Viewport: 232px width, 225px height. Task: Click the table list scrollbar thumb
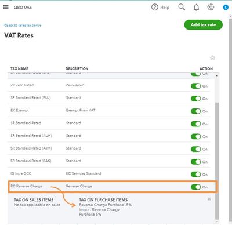(217, 161)
